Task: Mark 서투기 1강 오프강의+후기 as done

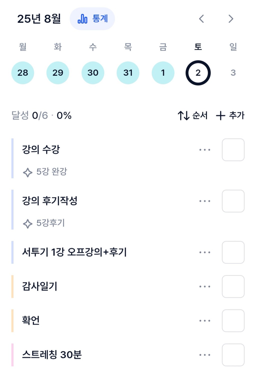Action: click(x=233, y=252)
